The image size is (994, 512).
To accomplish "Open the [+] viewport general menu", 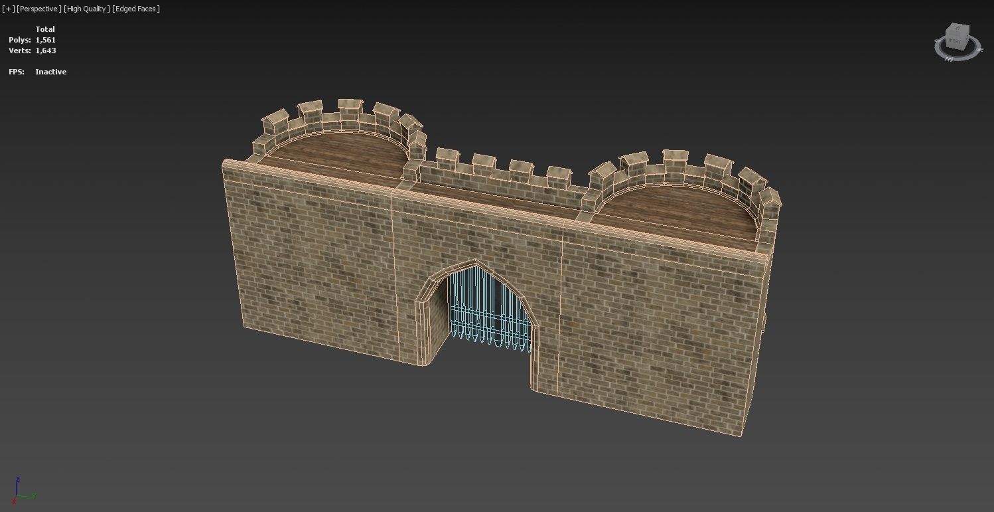I will tap(8, 9).
